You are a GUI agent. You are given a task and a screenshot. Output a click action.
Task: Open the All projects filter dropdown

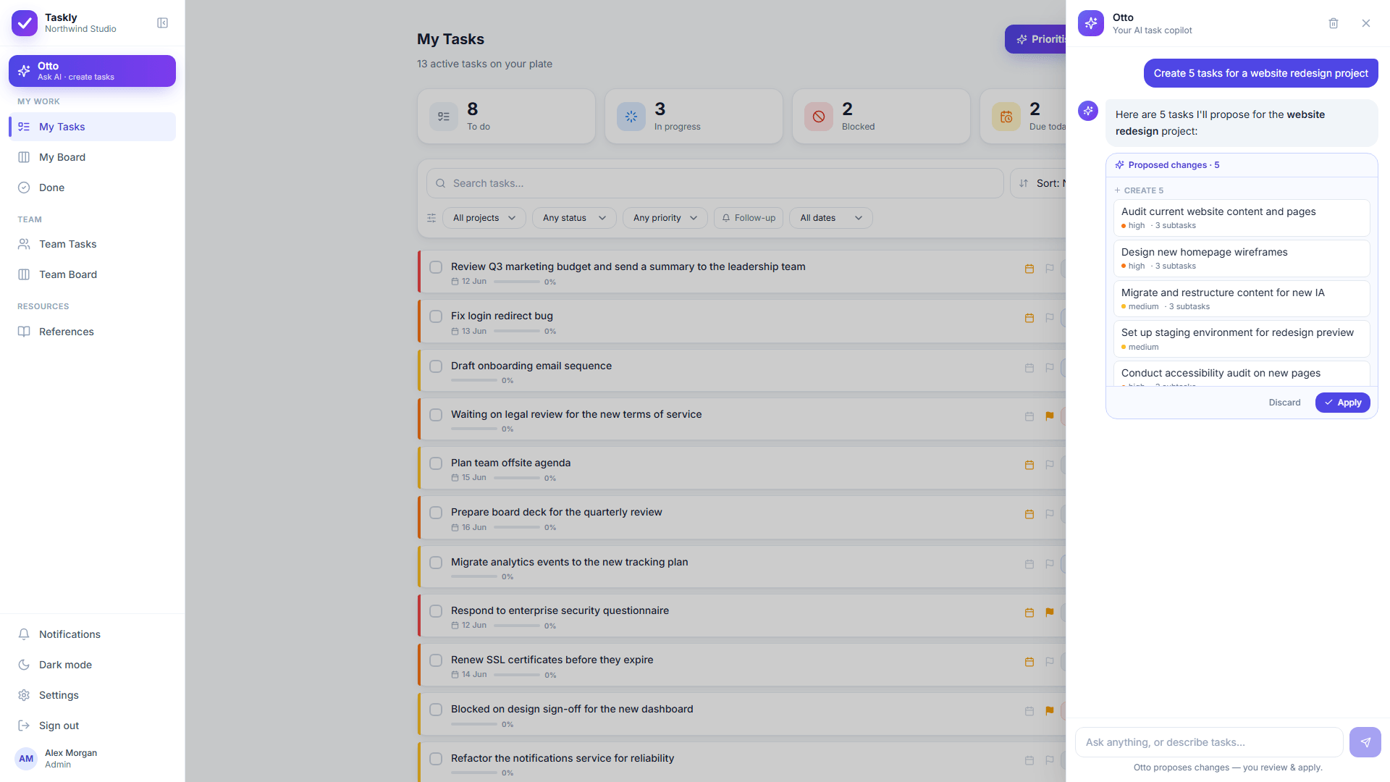[484, 218]
